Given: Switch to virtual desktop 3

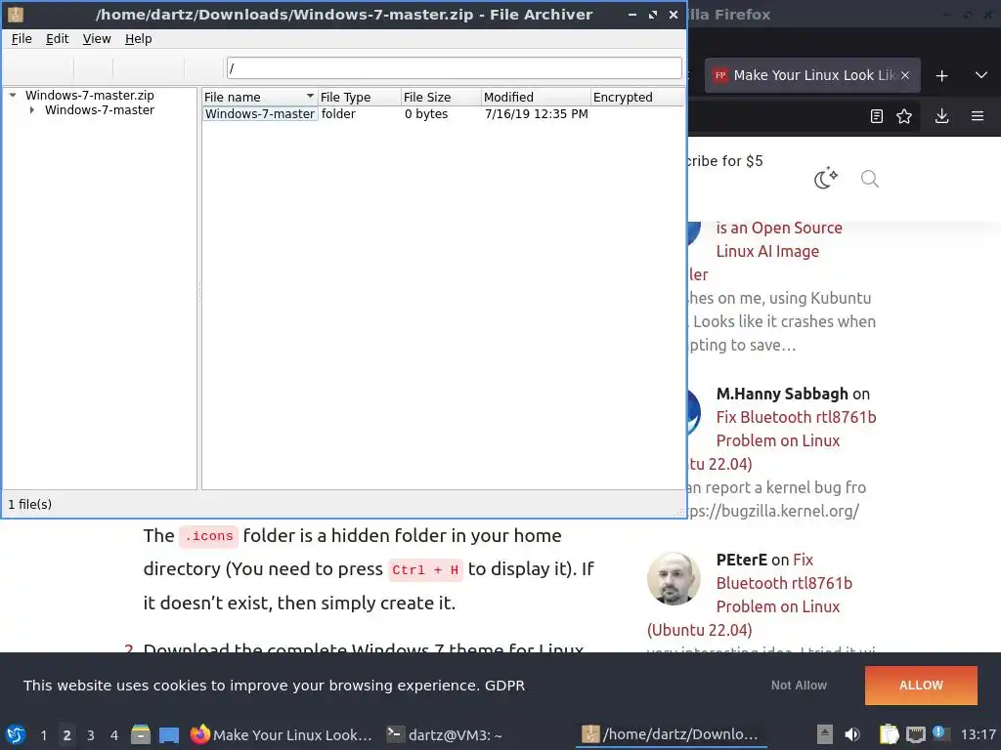Looking at the screenshot, I should coord(91,734).
